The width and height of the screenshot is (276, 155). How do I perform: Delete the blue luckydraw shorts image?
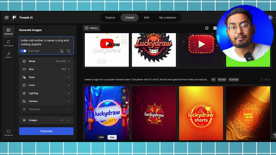(124, 91)
